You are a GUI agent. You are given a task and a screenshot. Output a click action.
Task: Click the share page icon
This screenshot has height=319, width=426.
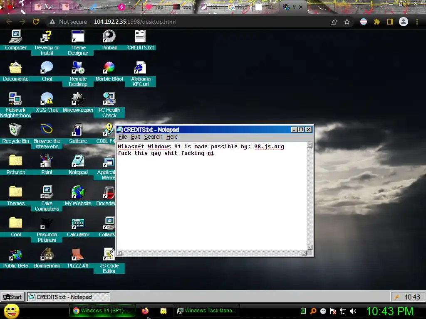pos(334,22)
